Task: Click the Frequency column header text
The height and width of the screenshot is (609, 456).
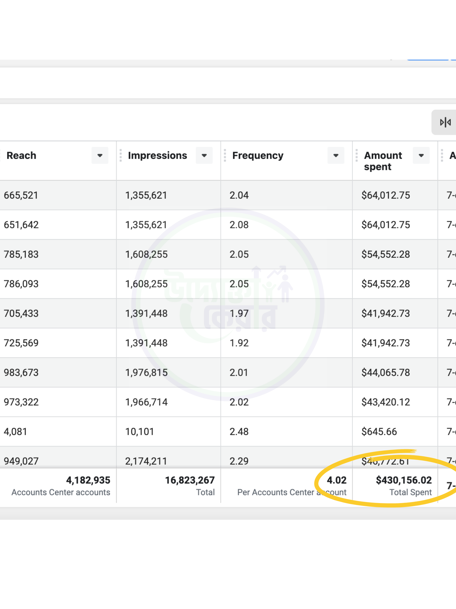Action: (257, 156)
